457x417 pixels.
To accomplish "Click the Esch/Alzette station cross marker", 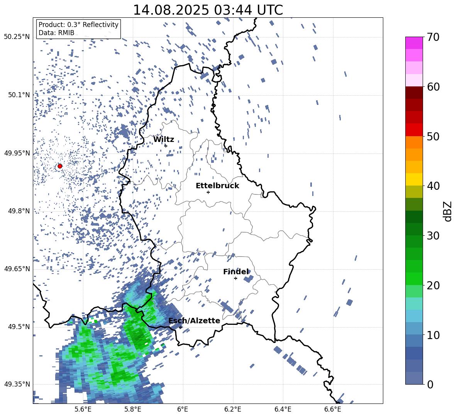I will coord(180,327).
